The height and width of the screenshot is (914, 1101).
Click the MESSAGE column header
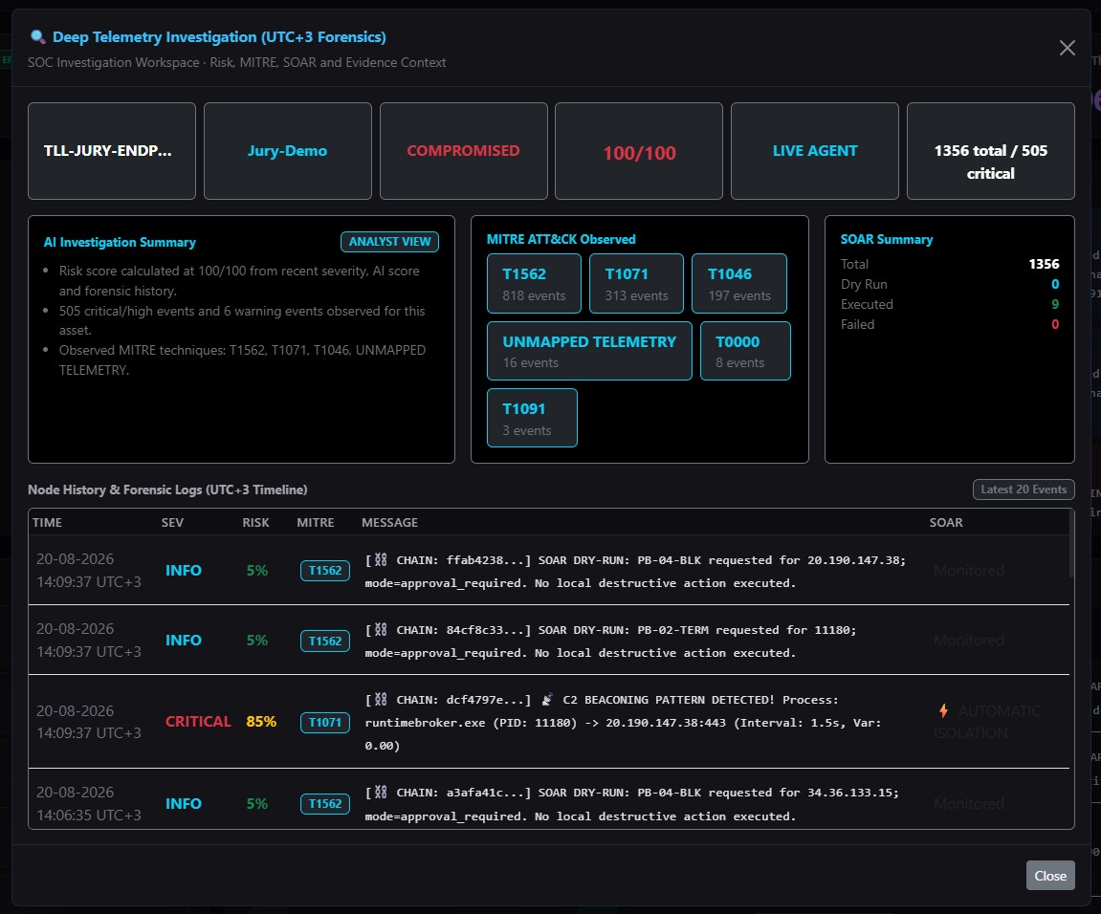pyautogui.click(x=389, y=522)
